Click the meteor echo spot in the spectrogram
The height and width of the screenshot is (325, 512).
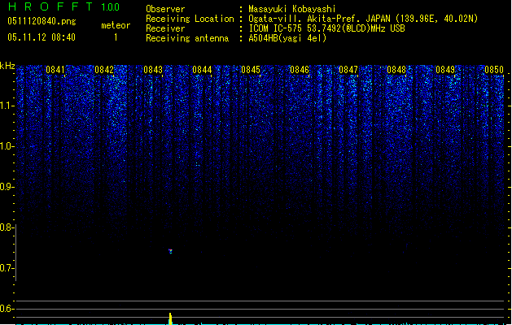(170, 251)
